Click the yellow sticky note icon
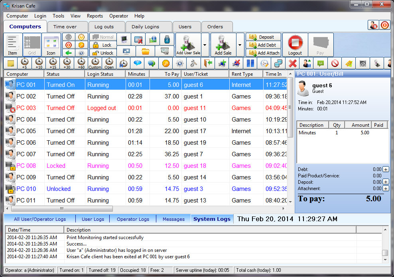 click(x=11, y=63)
